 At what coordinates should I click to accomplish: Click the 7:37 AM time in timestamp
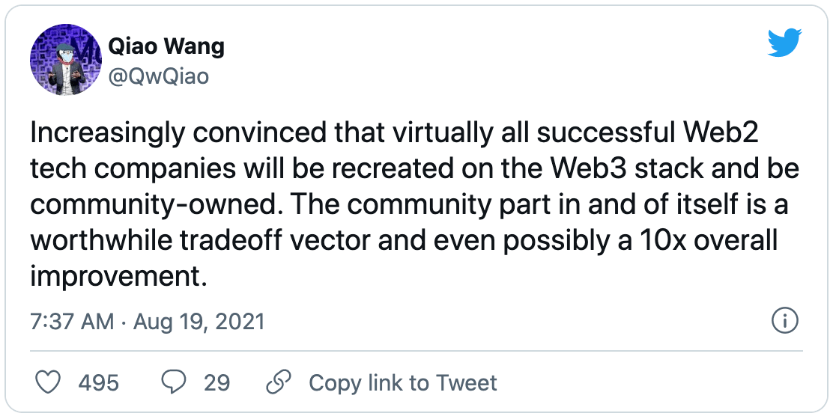point(72,322)
